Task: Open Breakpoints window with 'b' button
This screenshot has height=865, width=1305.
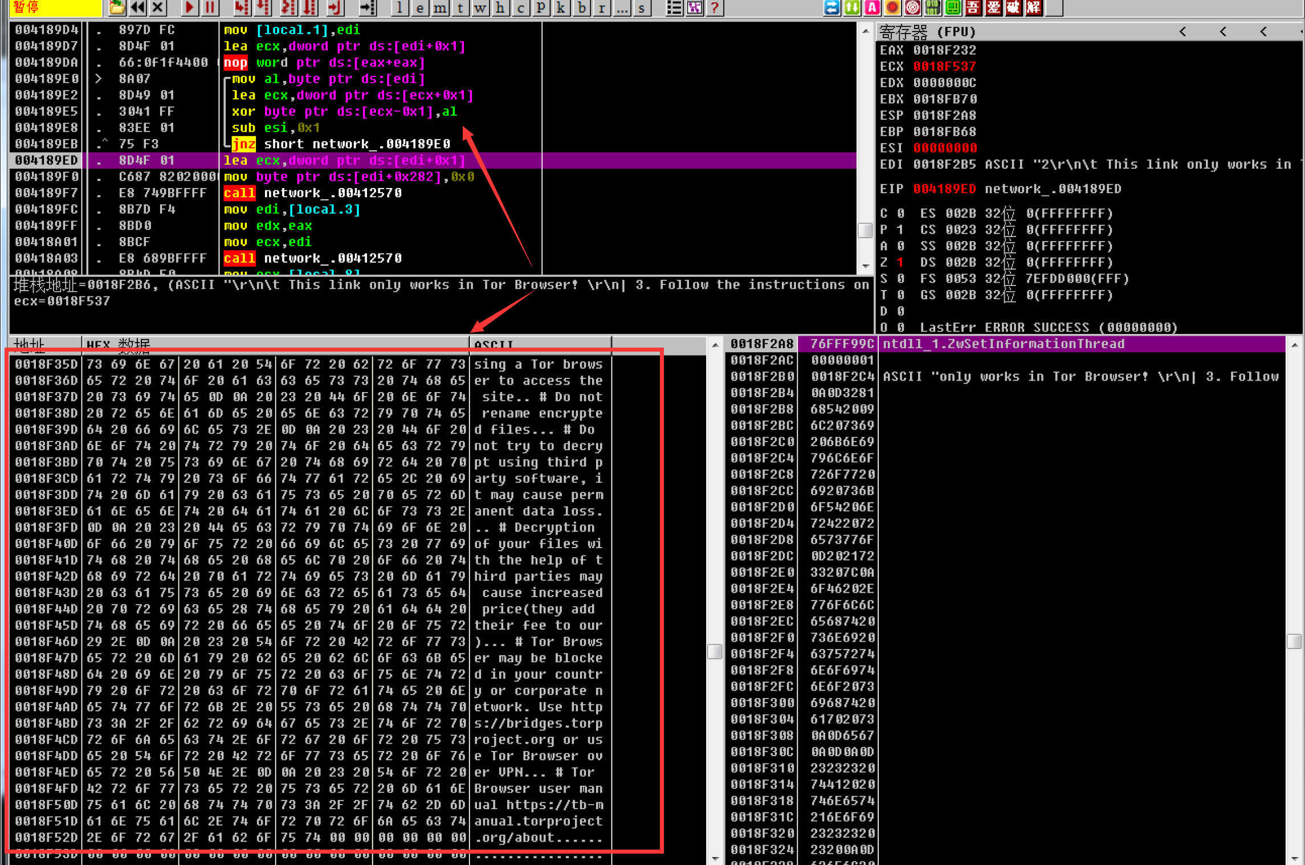Action: tap(581, 7)
